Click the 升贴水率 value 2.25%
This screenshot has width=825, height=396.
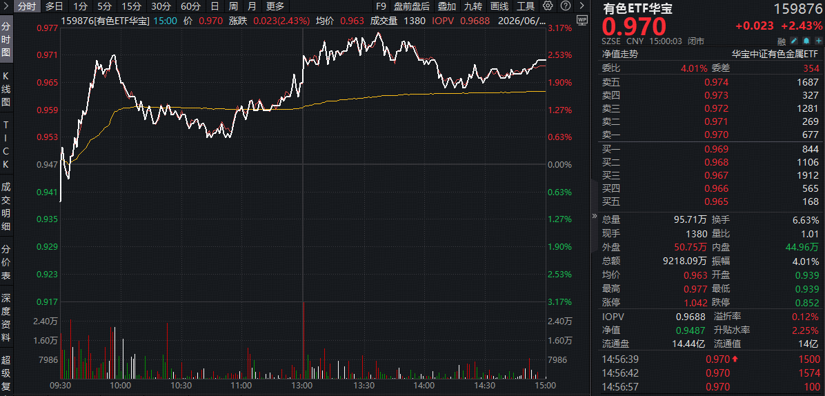pyautogui.click(x=805, y=330)
